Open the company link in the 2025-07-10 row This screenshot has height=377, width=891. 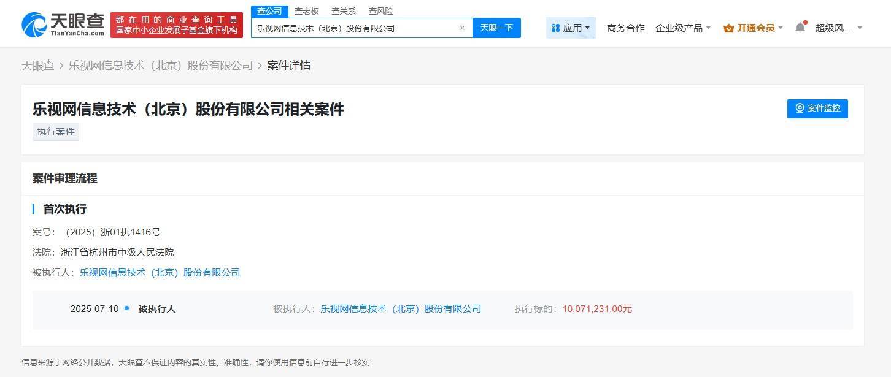401,309
